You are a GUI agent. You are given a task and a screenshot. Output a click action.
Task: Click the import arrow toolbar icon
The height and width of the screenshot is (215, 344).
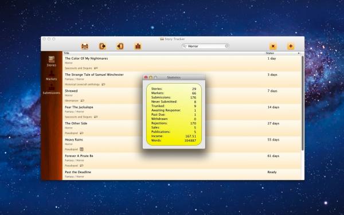pos(120,46)
